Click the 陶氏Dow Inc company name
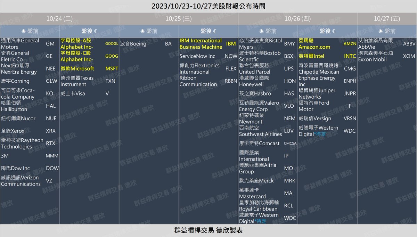This screenshot has width=417, height=237. point(16,168)
